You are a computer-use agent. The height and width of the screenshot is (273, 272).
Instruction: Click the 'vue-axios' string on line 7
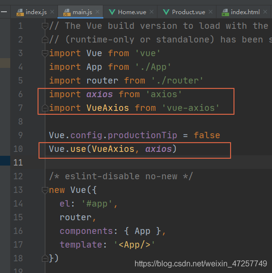pyautogui.click(x=191, y=108)
